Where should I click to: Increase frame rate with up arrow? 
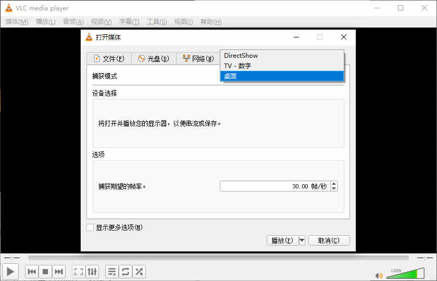334,184
